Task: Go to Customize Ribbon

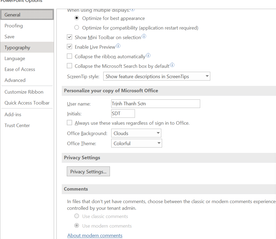Action: pos(27,92)
